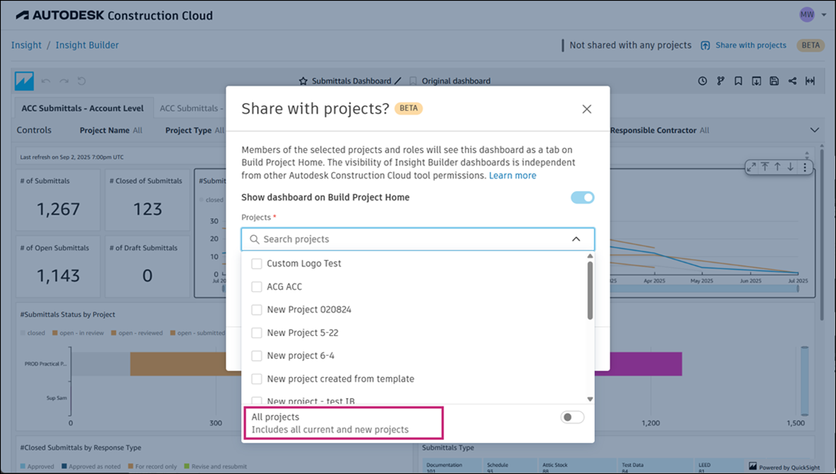Open the Learn more link
Screen dimensions: 836x474
click(512, 176)
